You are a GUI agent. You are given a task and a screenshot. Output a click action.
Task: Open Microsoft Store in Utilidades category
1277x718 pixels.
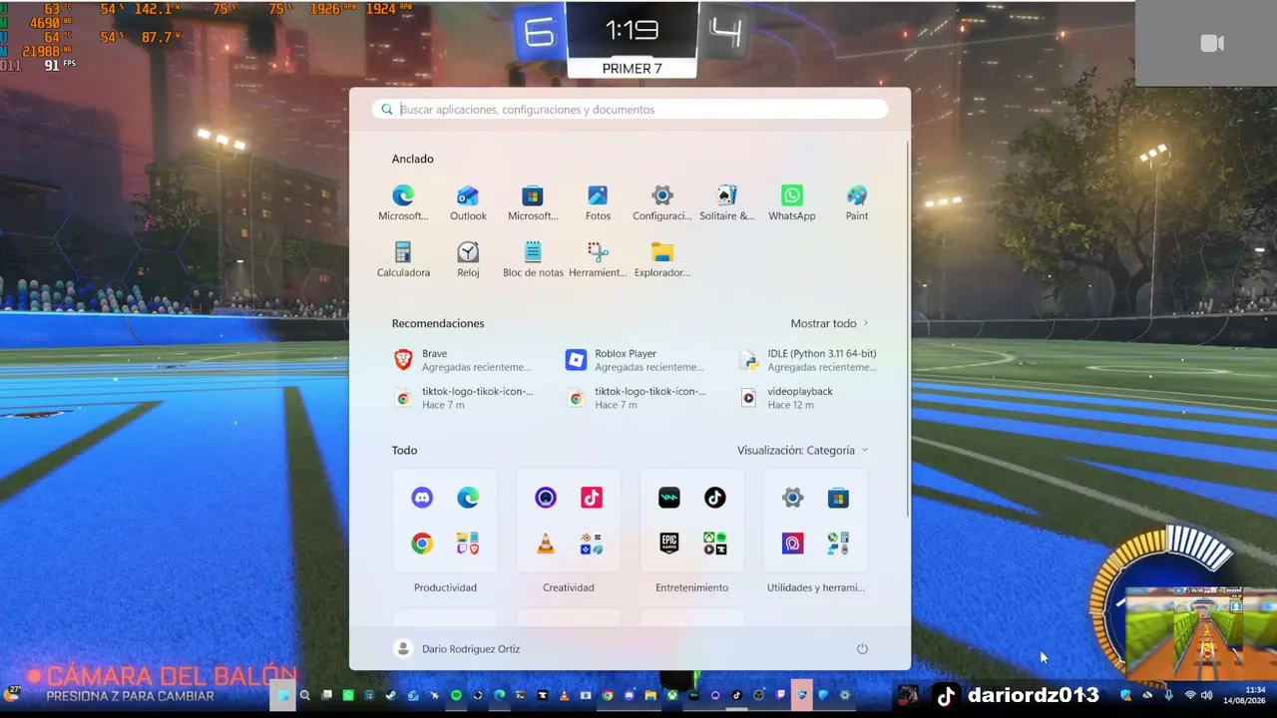click(838, 498)
